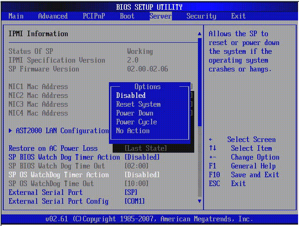Open the PCIPnP tab
The width and height of the screenshot is (299, 226).
point(94,16)
